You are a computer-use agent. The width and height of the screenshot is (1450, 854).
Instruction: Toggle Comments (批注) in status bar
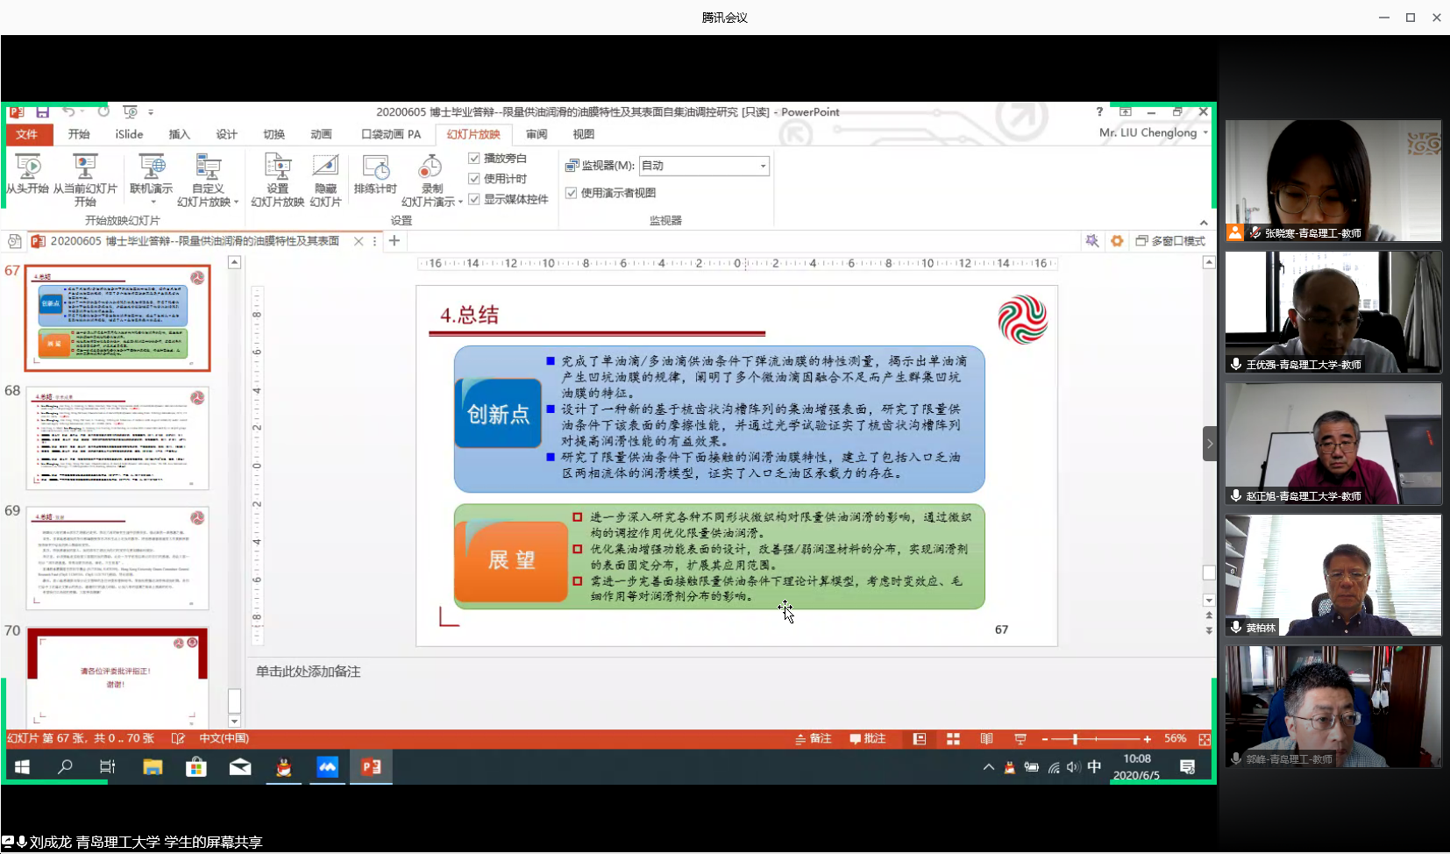pyautogui.click(x=867, y=739)
